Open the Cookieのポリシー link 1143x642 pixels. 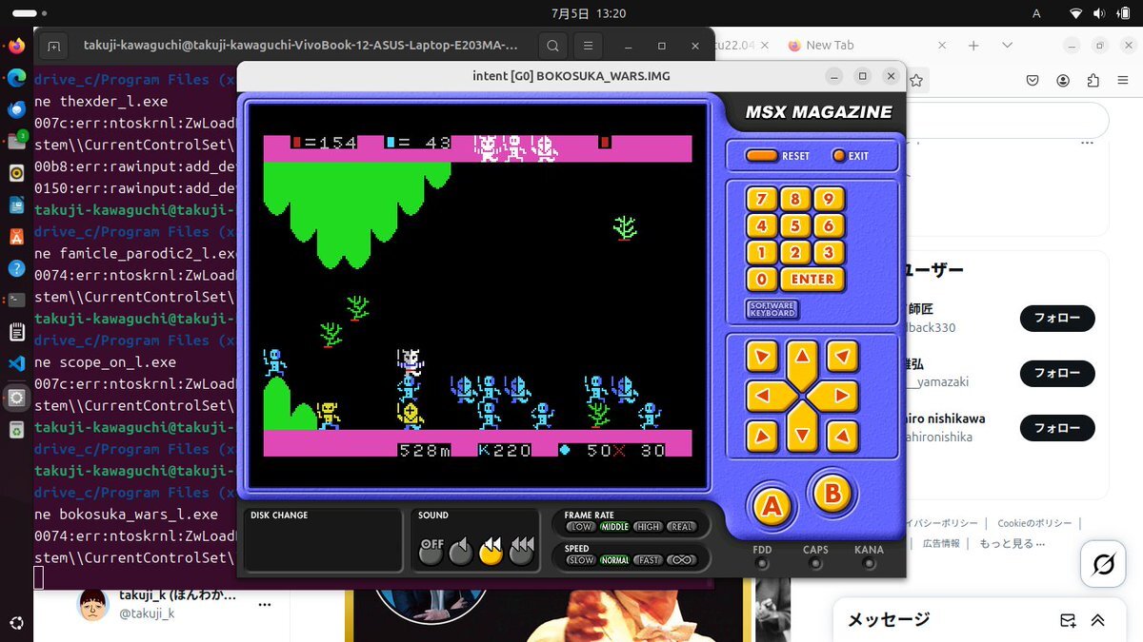(1034, 523)
